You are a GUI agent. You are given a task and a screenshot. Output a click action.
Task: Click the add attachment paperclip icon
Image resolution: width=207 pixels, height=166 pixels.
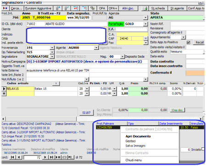point(58,8)
